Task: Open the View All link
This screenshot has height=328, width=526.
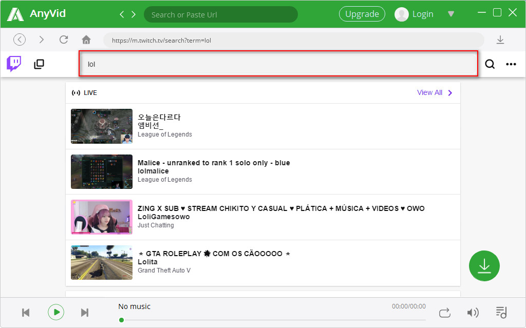Action: pos(429,92)
